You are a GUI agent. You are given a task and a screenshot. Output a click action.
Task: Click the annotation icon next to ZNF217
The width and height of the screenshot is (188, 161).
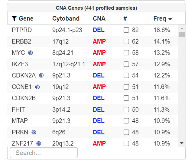coord(39,143)
